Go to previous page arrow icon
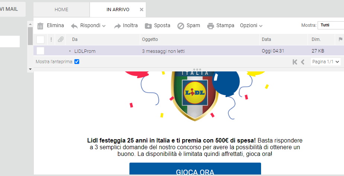 pyautogui.click(x=303, y=62)
